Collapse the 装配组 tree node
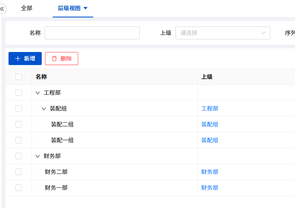The image size is (295, 208). click(44, 109)
